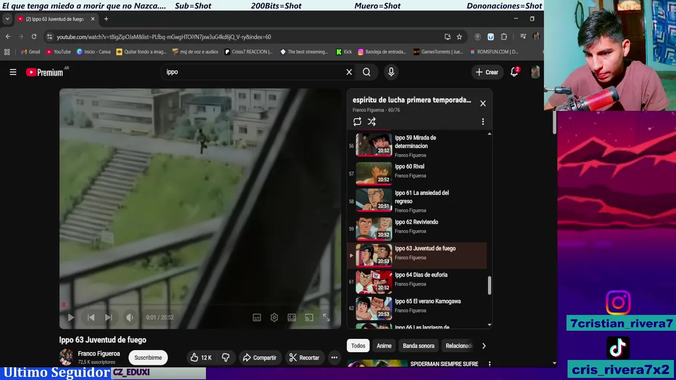The height and width of the screenshot is (380, 676).
Task: Open Franco Figueroa channel name link
Action: pyautogui.click(x=99, y=354)
